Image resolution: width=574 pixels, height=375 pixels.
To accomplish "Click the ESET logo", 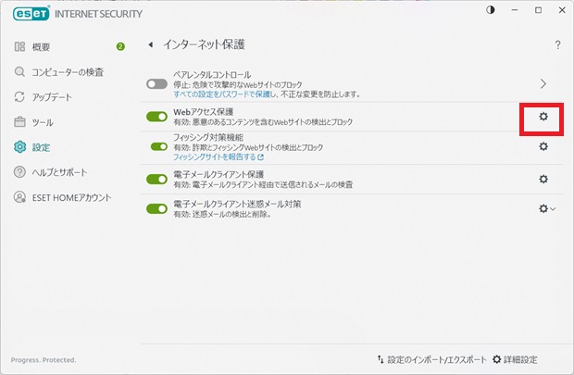I will [31, 14].
